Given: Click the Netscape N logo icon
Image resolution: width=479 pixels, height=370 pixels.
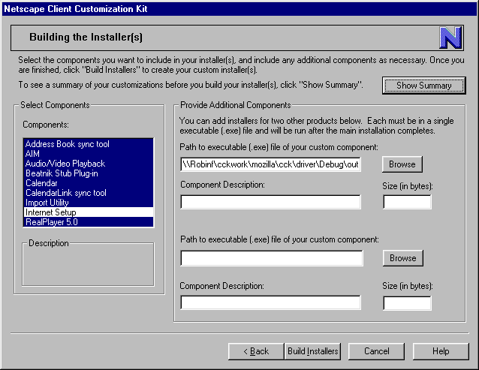Looking at the screenshot, I should (x=450, y=37).
